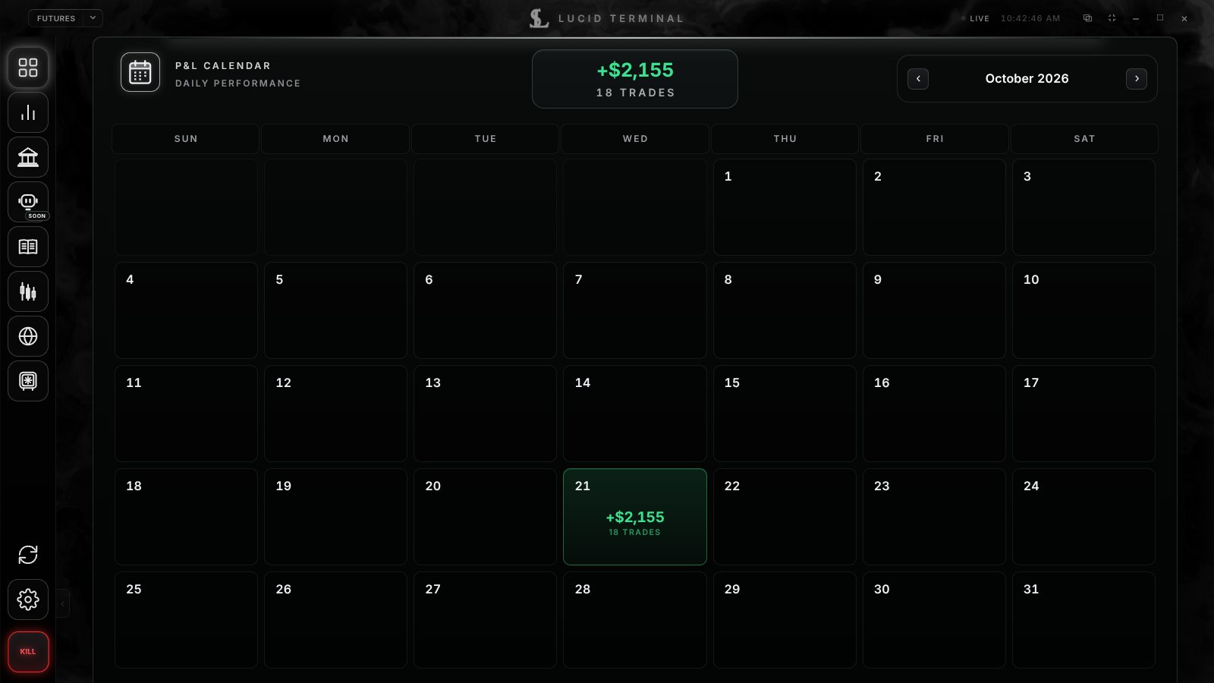Click the LIVE status indicator

pos(975,18)
